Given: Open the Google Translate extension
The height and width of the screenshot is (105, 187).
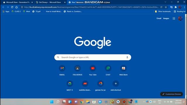Looking at the screenshot, I should [171, 7].
